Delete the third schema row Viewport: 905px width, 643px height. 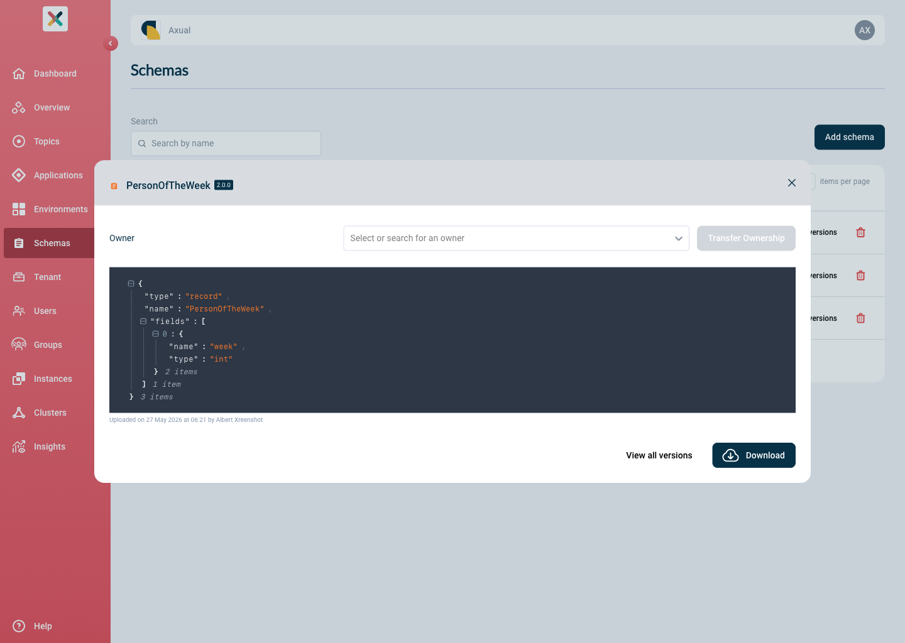click(x=861, y=318)
